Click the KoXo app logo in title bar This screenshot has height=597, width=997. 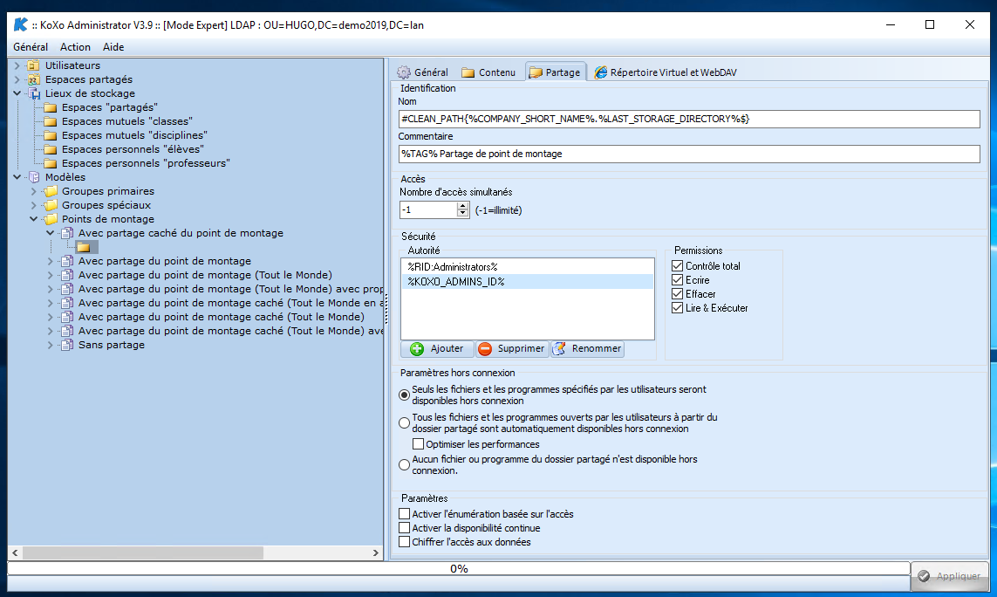click(20, 24)
